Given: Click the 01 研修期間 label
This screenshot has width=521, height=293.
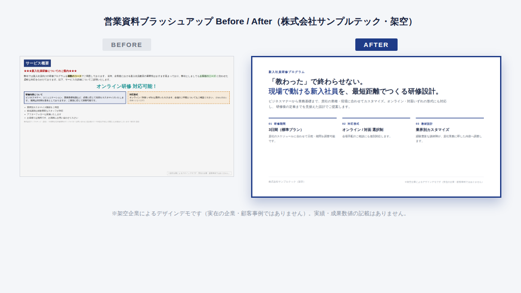Looking at the screenshot, I should pyautogui.click(x=277, y=124).
